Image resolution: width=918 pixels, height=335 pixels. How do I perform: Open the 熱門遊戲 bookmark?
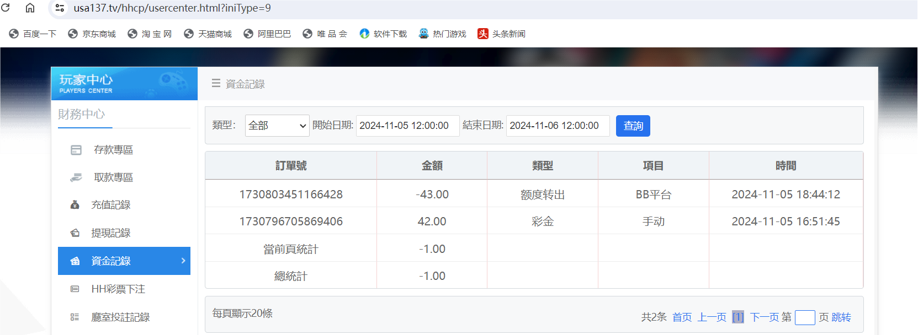coord(443,34)
